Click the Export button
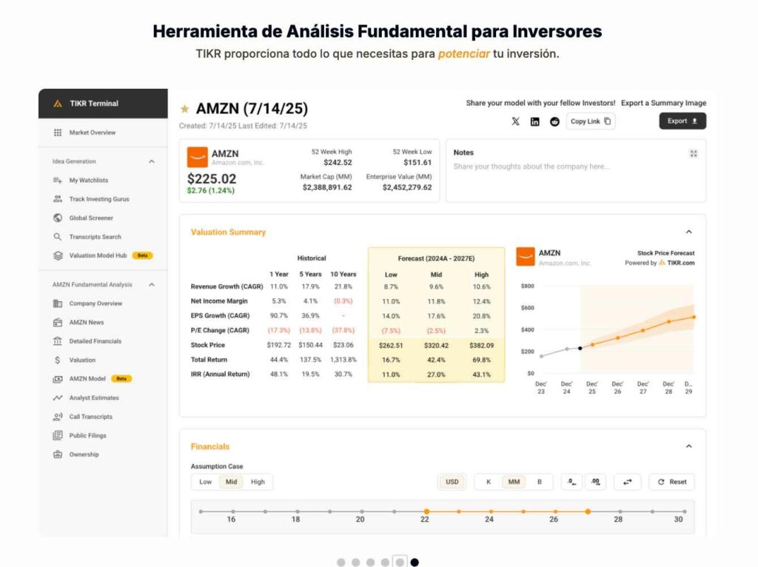 pos(682,121)
